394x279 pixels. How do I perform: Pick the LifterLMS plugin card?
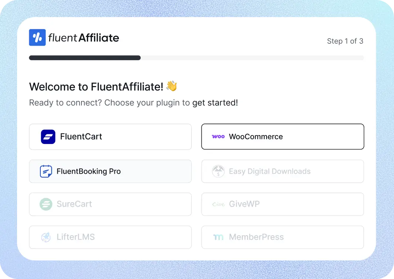click(x=130, y=237)
